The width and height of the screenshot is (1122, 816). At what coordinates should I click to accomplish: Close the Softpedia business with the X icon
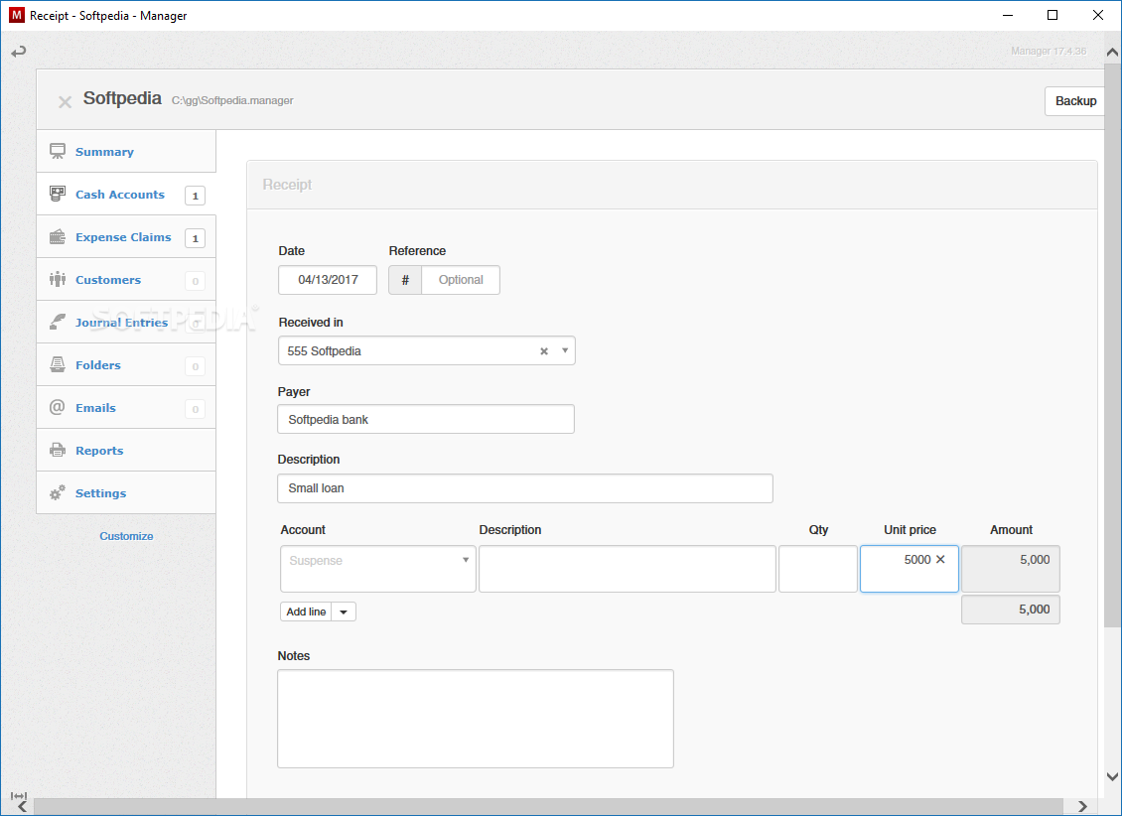point(65,101)
